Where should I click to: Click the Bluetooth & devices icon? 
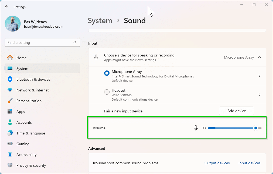(10, 79)
